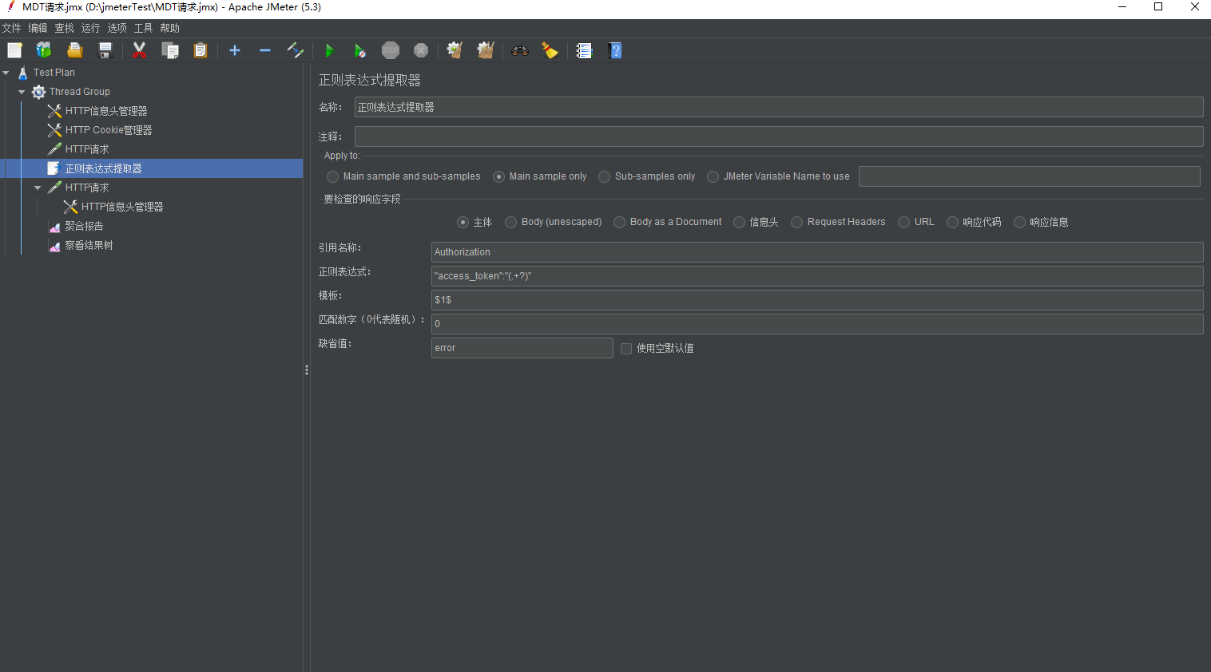This screenshot has height=672, width=1211.
Task: Open the 查找 menu
Action: [x=64, y=28]
